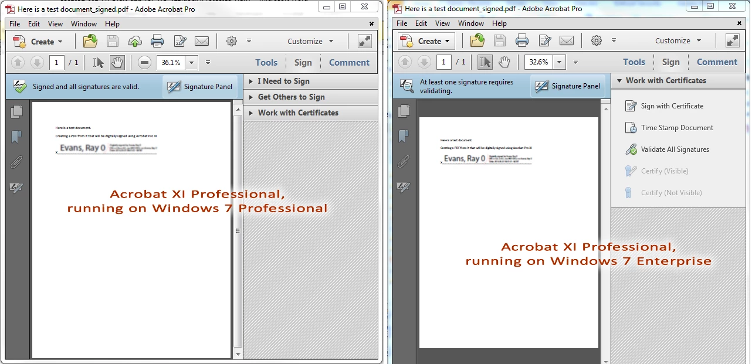
Task: Click Sign with Certificate
Action: [665, 106]
